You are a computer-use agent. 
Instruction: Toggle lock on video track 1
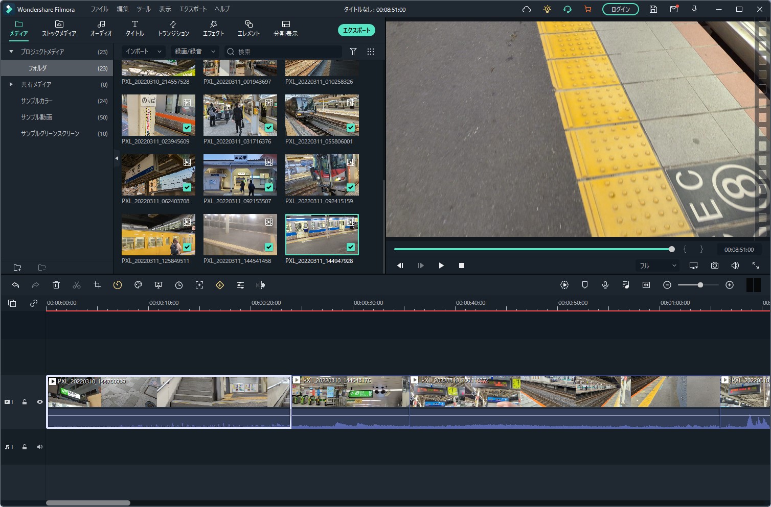tap(25, 402)
